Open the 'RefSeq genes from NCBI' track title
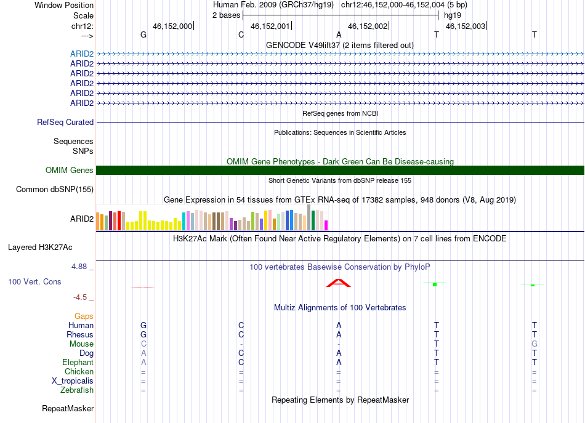This screenshot has width=585, height=423. pos(340,113)
